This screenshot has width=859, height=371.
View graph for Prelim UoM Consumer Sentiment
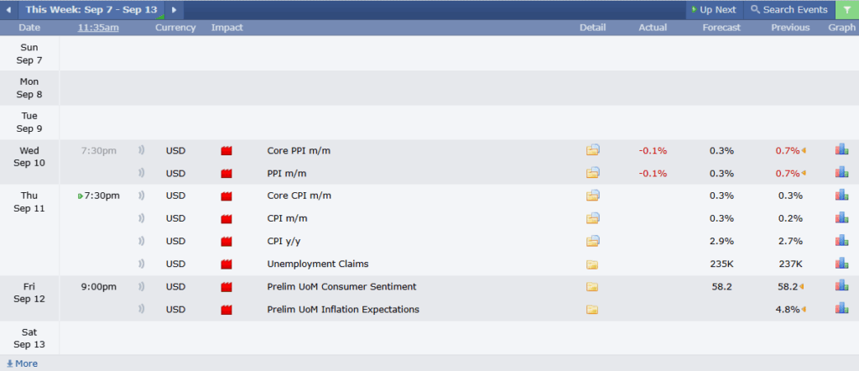(841, 286)
